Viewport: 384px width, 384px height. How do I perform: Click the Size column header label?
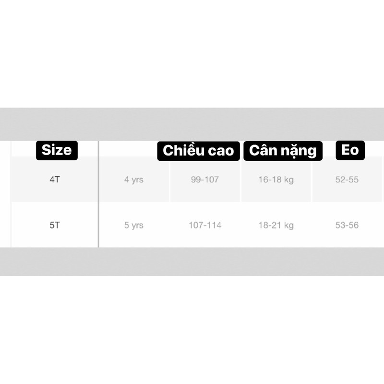[x=57, y=150]
